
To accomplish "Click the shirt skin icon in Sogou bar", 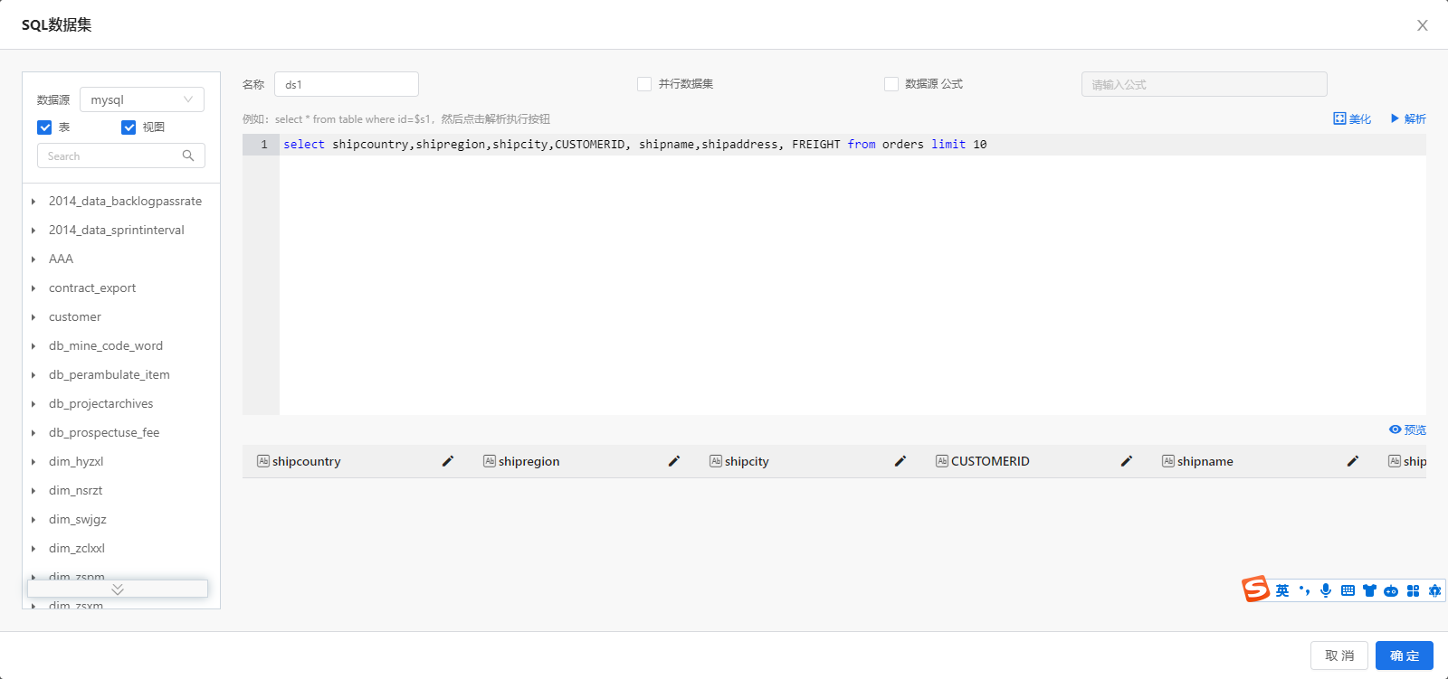I will tap(1369, 590).
